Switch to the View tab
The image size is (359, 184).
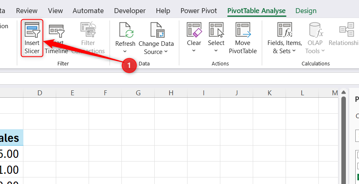pos(55,11)
